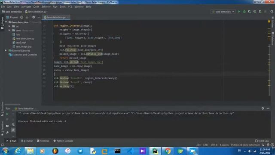Pin the Run tab

[x=7, y=133]
